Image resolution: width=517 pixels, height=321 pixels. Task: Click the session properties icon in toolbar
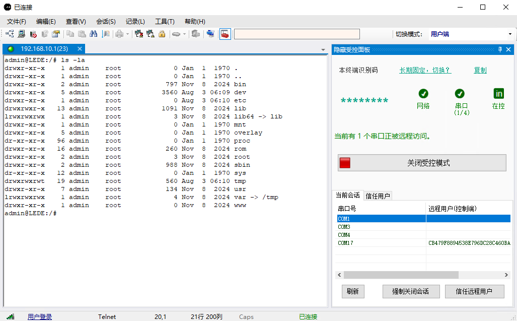click(x=55, y=34)
